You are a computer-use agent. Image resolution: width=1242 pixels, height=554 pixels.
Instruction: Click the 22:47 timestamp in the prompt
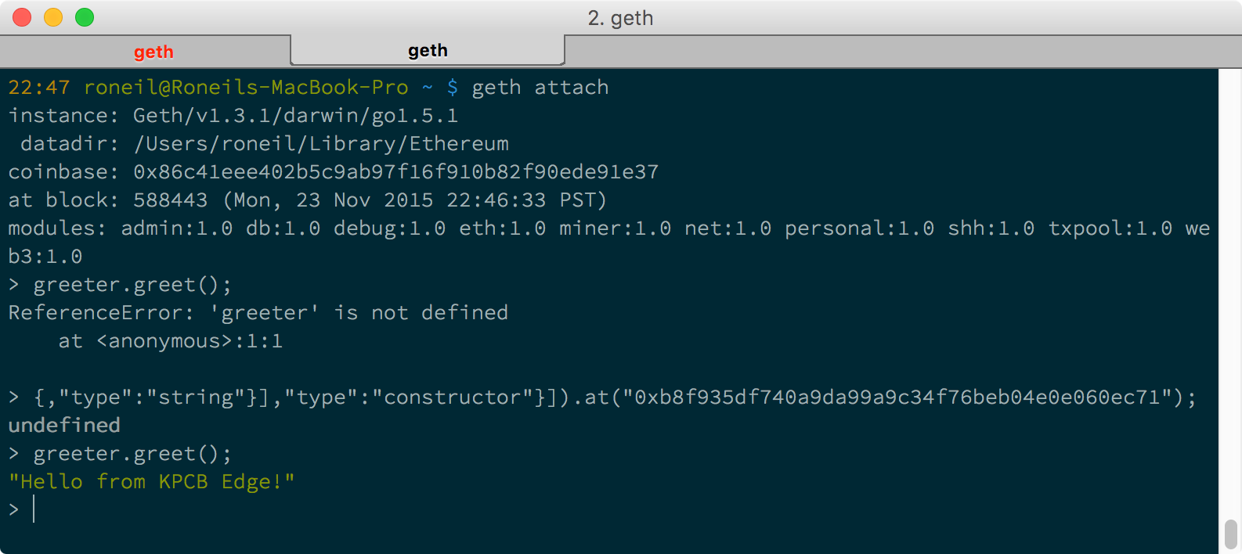pos(39,88)
